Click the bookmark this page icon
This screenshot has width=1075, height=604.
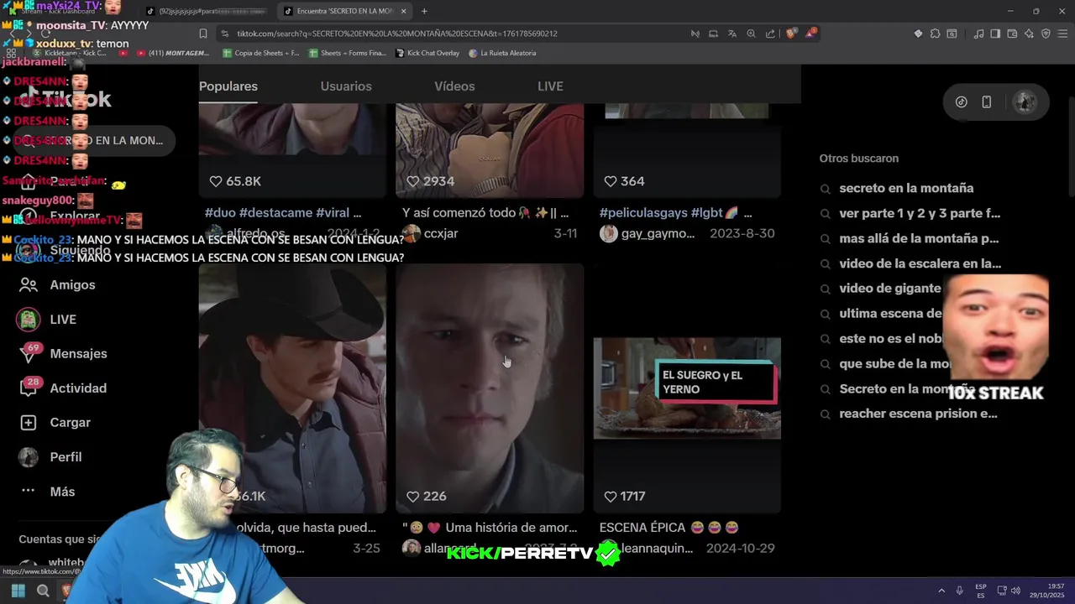tap(203, 34)
